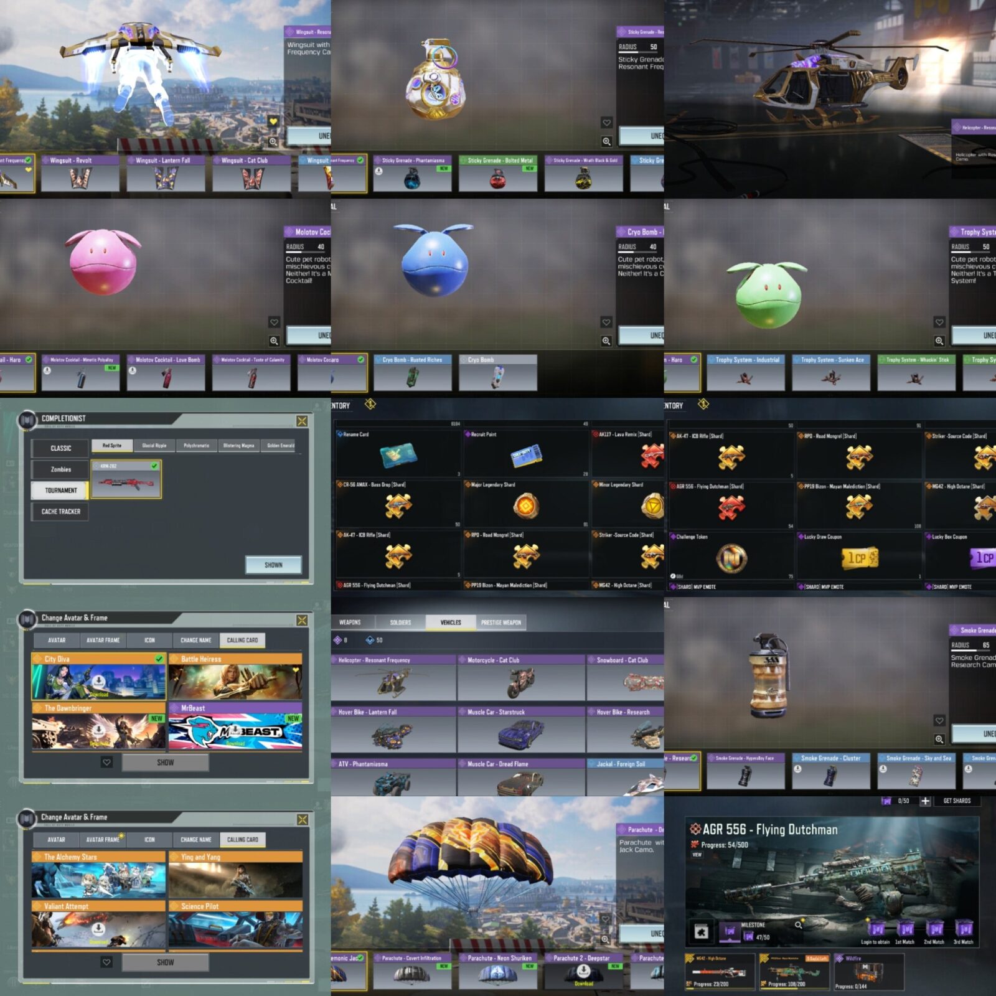Switch to the WEAPONS tab

(x=350, y=622)
